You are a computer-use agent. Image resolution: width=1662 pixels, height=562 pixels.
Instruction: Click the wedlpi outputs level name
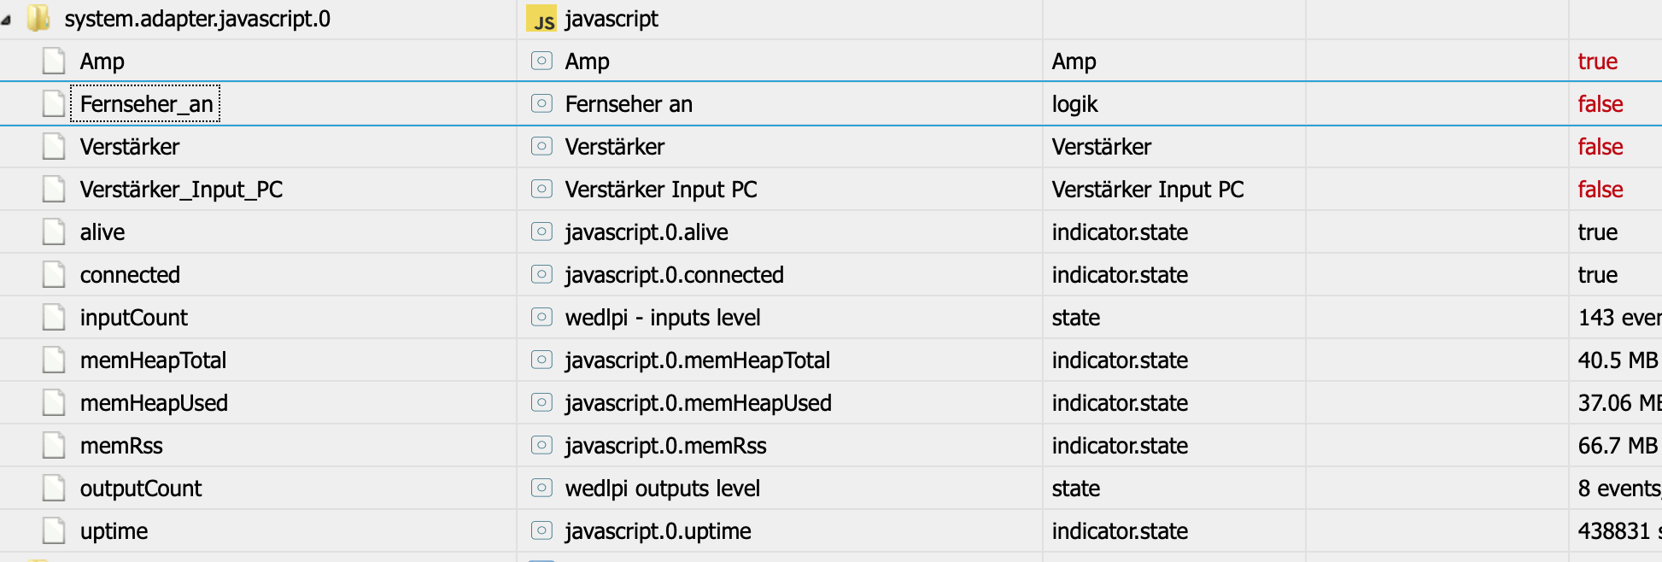663,489
